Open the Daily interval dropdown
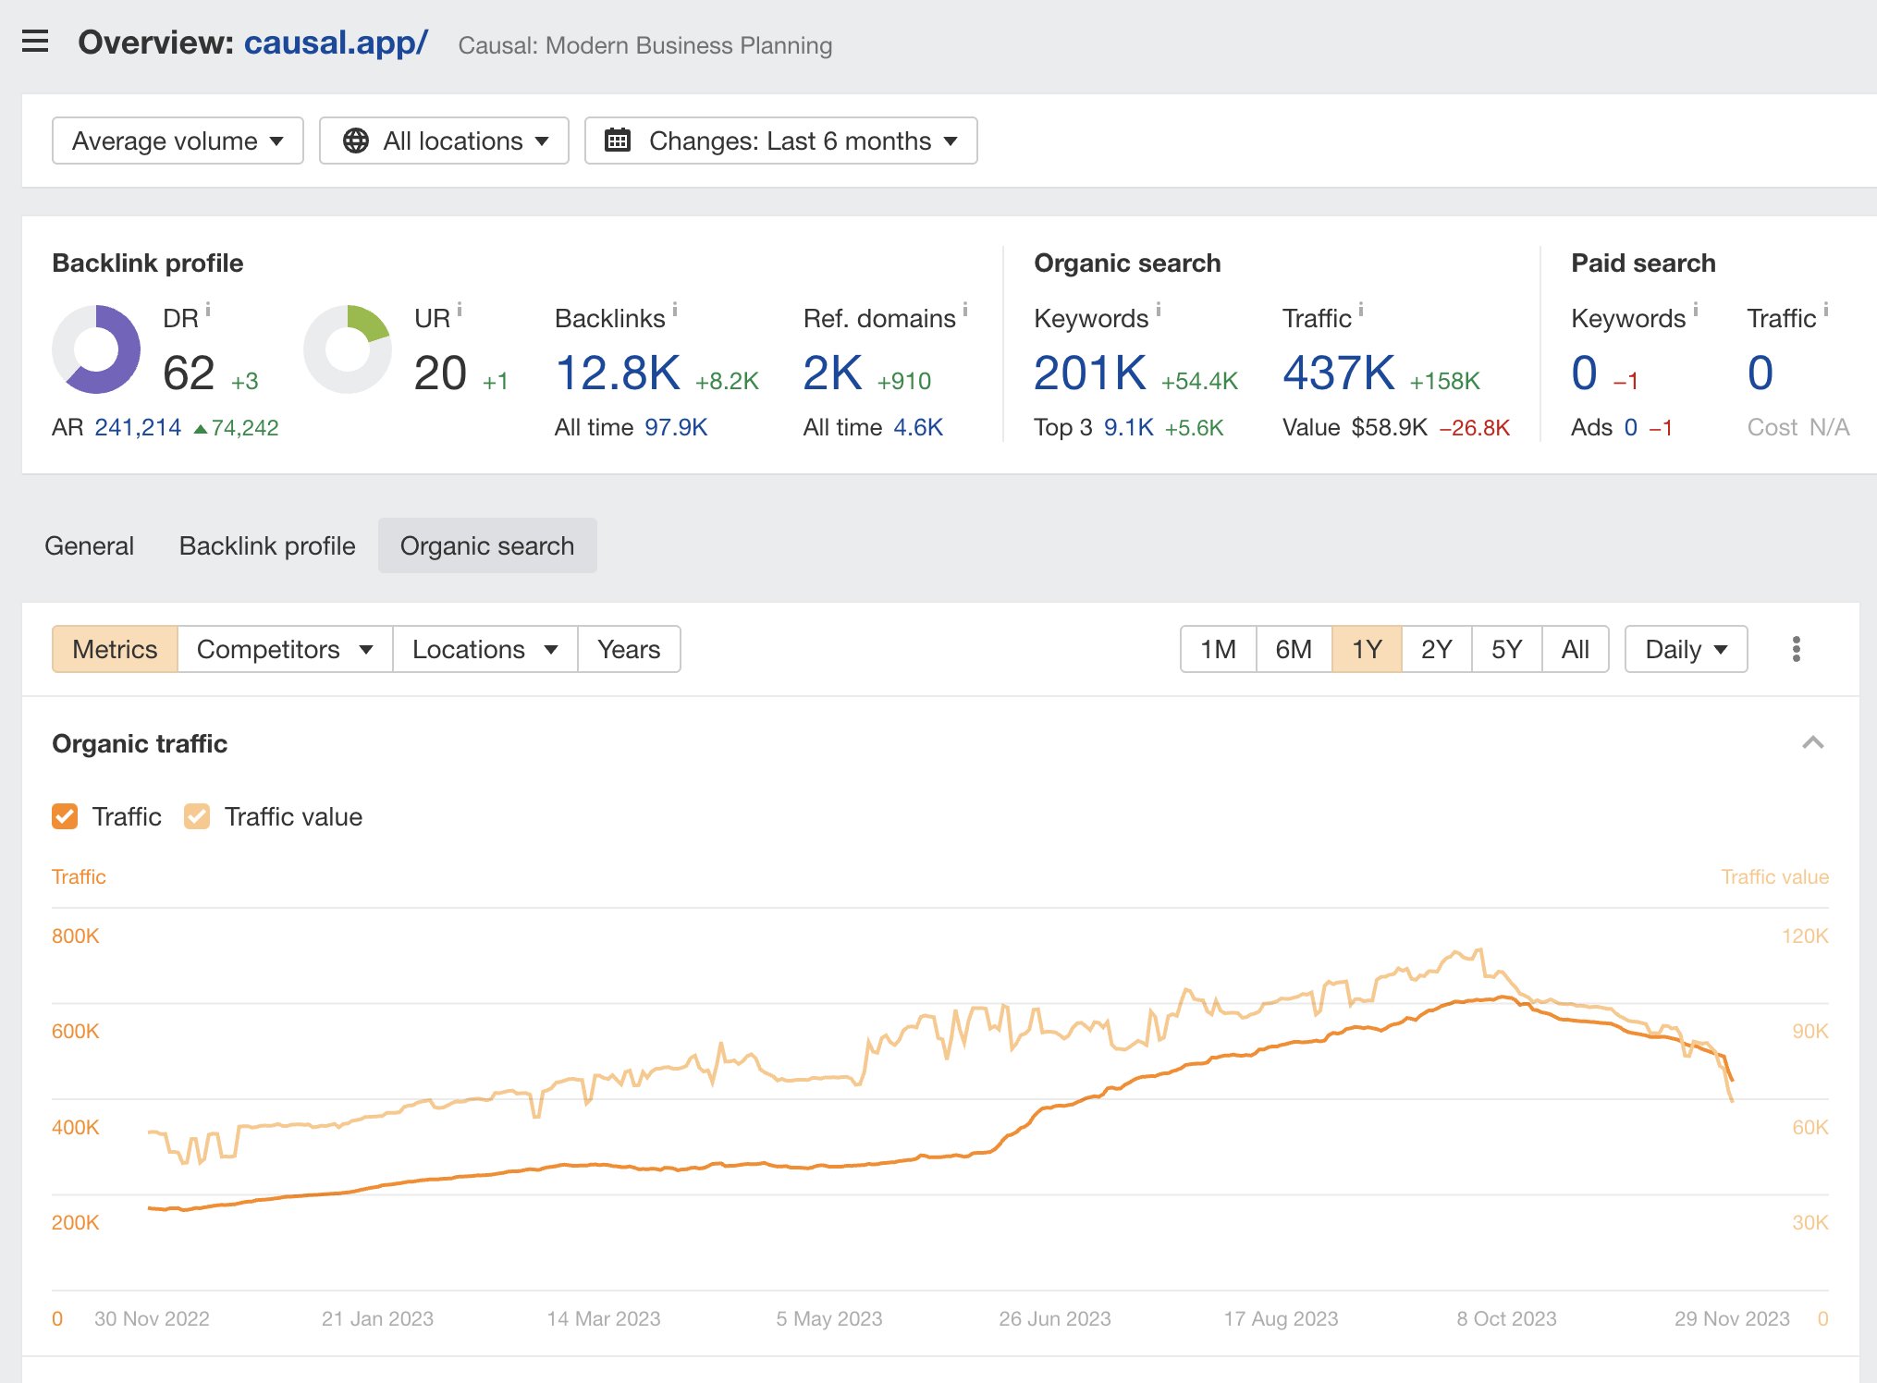Screen dimensions: 1877x1383 click(x=1686, y=649)
